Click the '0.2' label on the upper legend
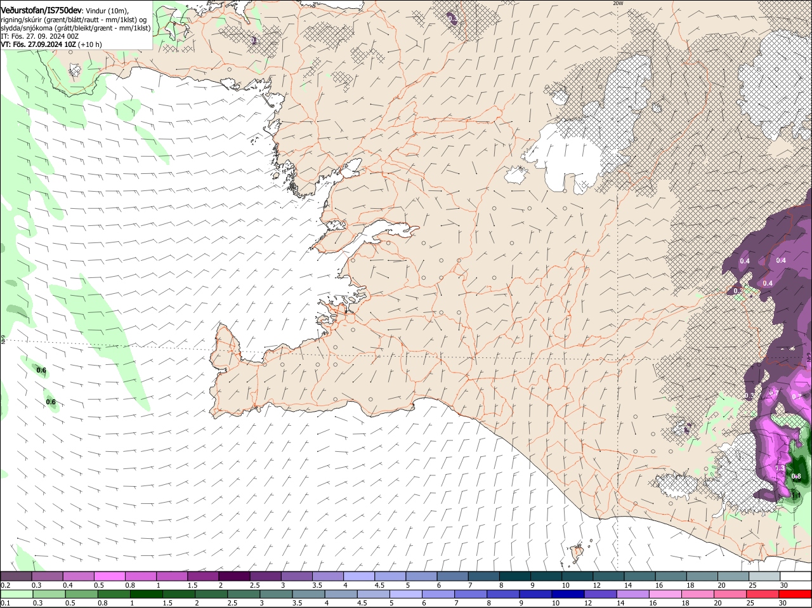812x608 pixels. pyautogui.click(x=6, y=585)
